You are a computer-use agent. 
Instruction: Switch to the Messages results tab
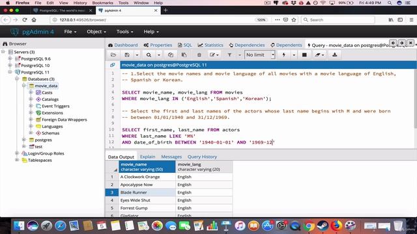pyautogui.click(x=171, y=157)
